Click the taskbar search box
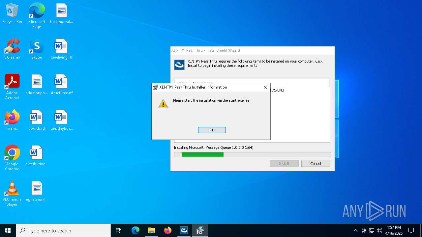 pos(63,230)
